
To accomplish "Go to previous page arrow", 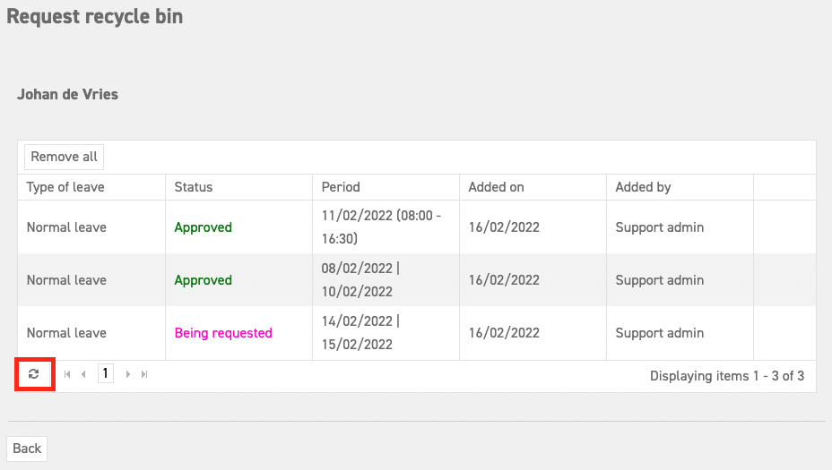I will tap(83, 374).
